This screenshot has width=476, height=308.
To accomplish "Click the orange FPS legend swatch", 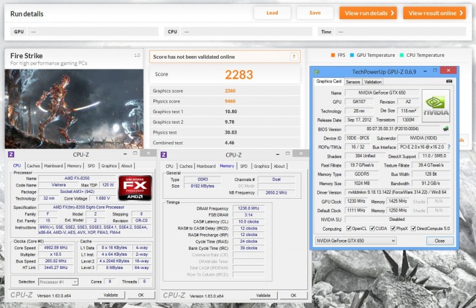I will [333, 55].
